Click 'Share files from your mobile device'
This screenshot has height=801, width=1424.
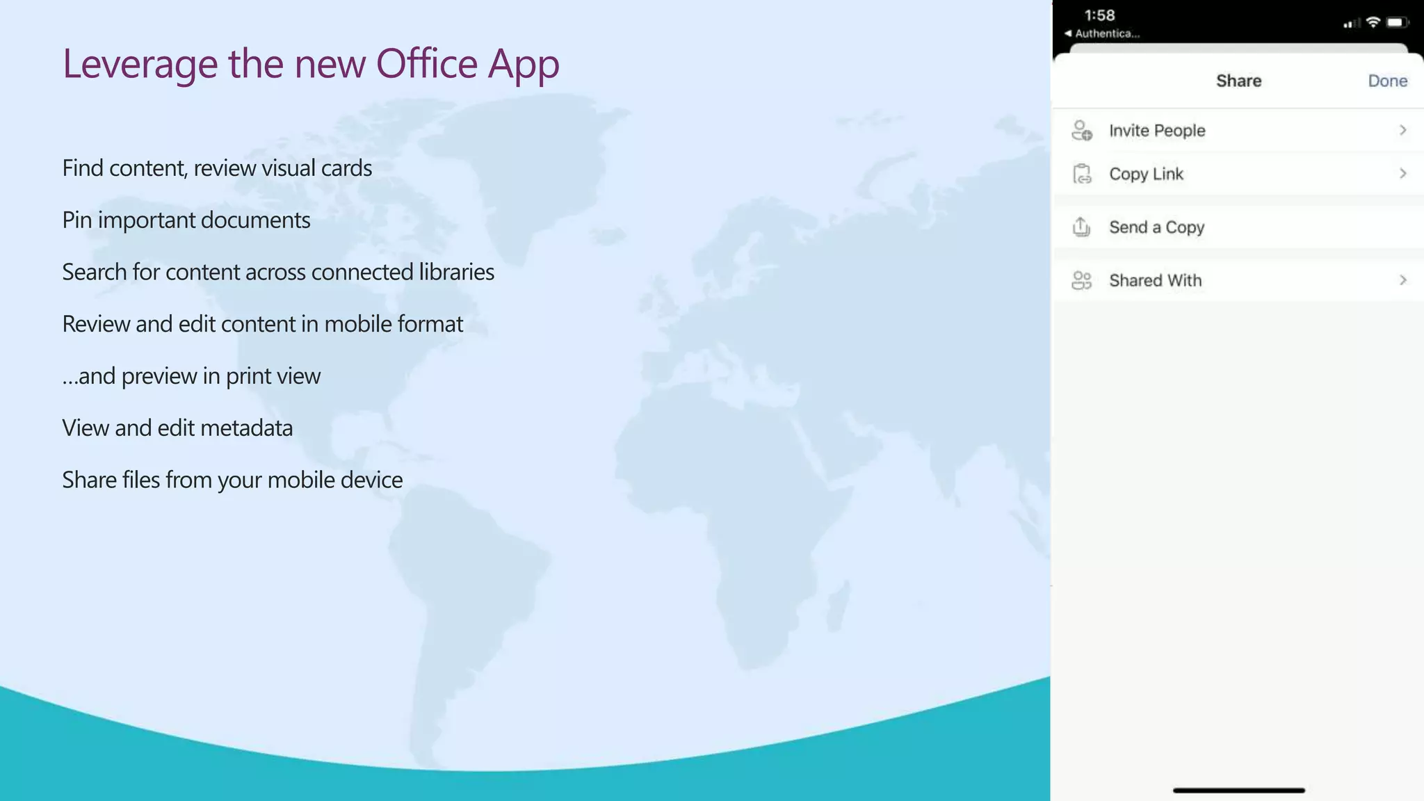232,480
